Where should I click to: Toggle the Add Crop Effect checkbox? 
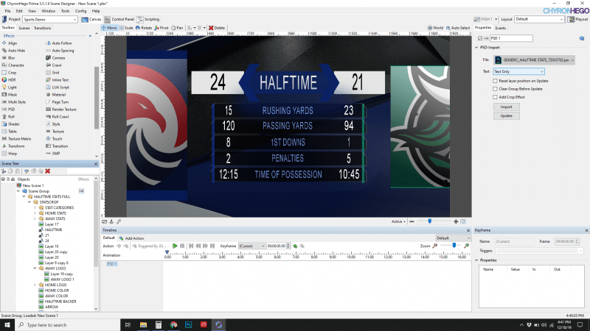coord(495,96)
